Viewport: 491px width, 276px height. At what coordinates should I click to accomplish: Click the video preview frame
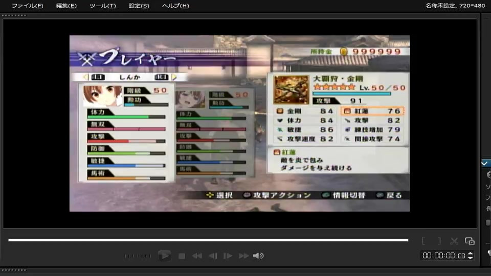(239, 123)
